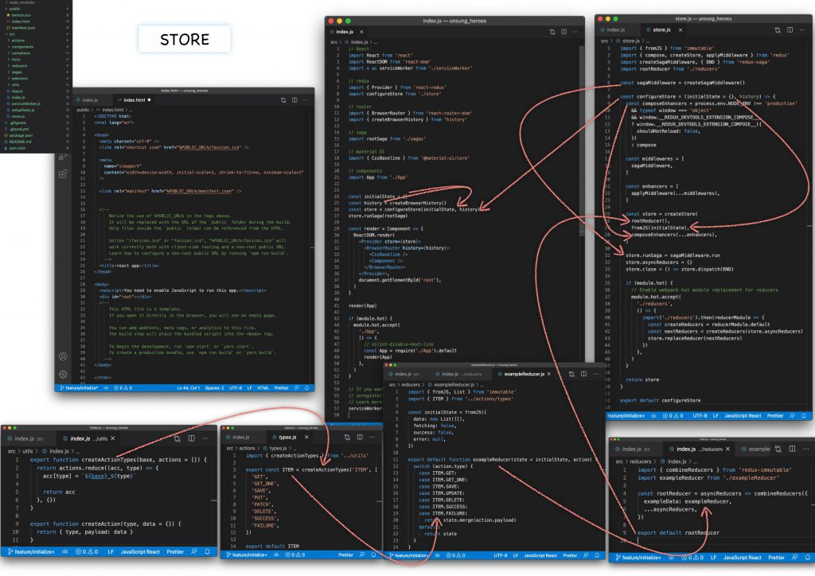The width and height of the screenshot is (815, 576).
Task: Open the More Actions (…) menu in the types.js window
Action: point(372,437)
